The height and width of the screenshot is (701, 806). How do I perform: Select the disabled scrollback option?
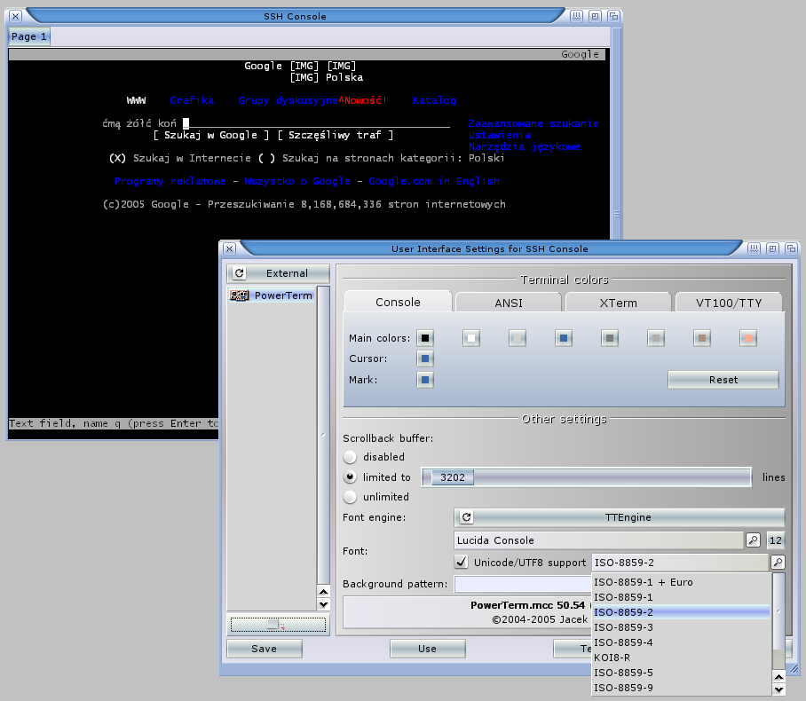350,457
